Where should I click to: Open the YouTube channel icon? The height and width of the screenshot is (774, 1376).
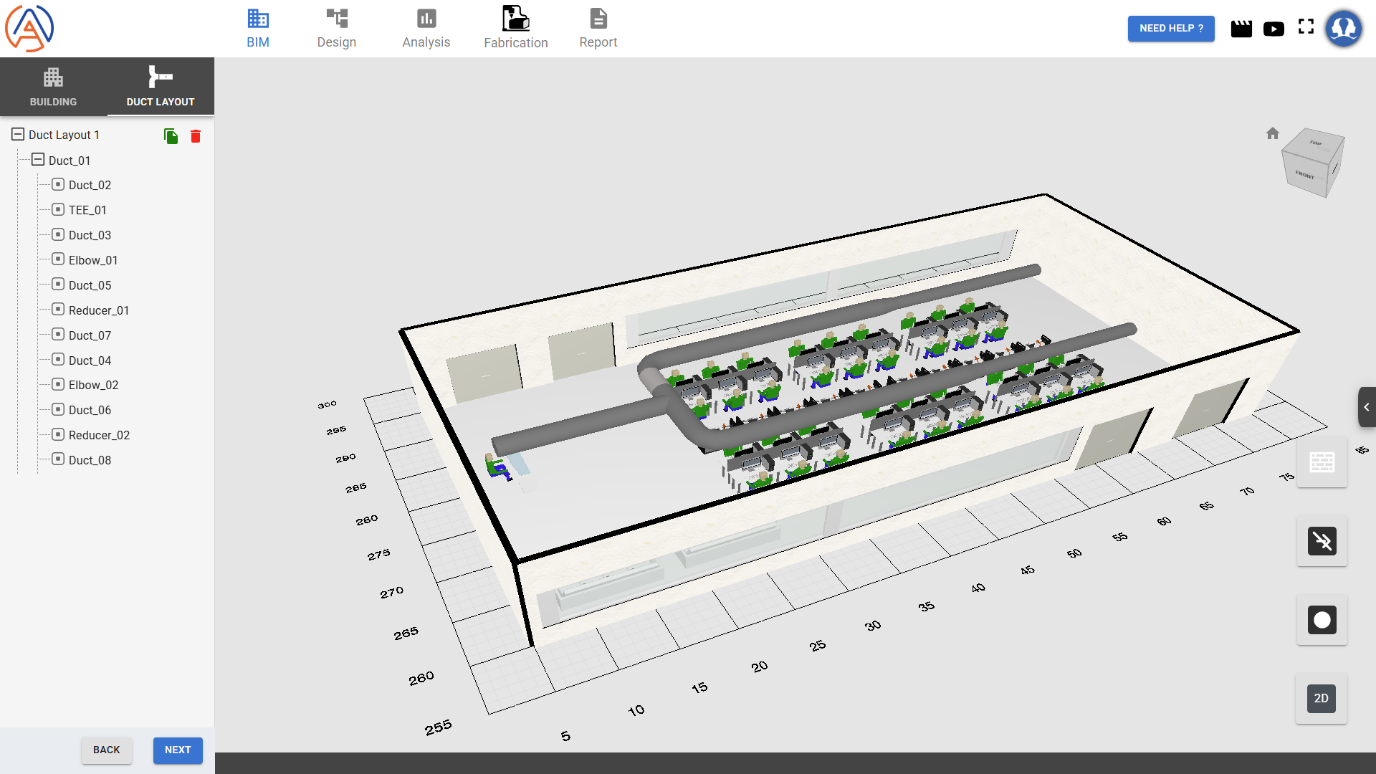pos(1274,29)
